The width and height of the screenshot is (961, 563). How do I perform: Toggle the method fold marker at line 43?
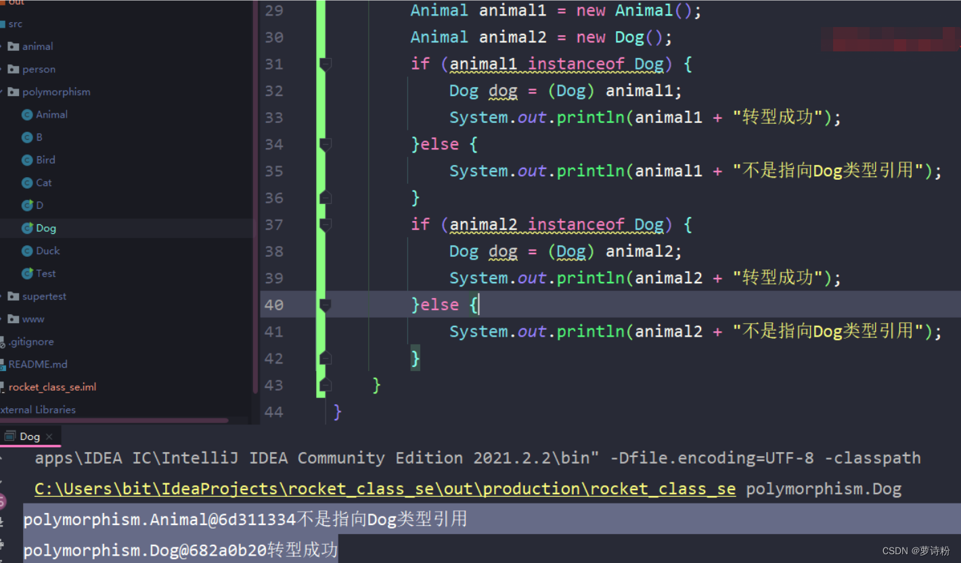[326, 385]
